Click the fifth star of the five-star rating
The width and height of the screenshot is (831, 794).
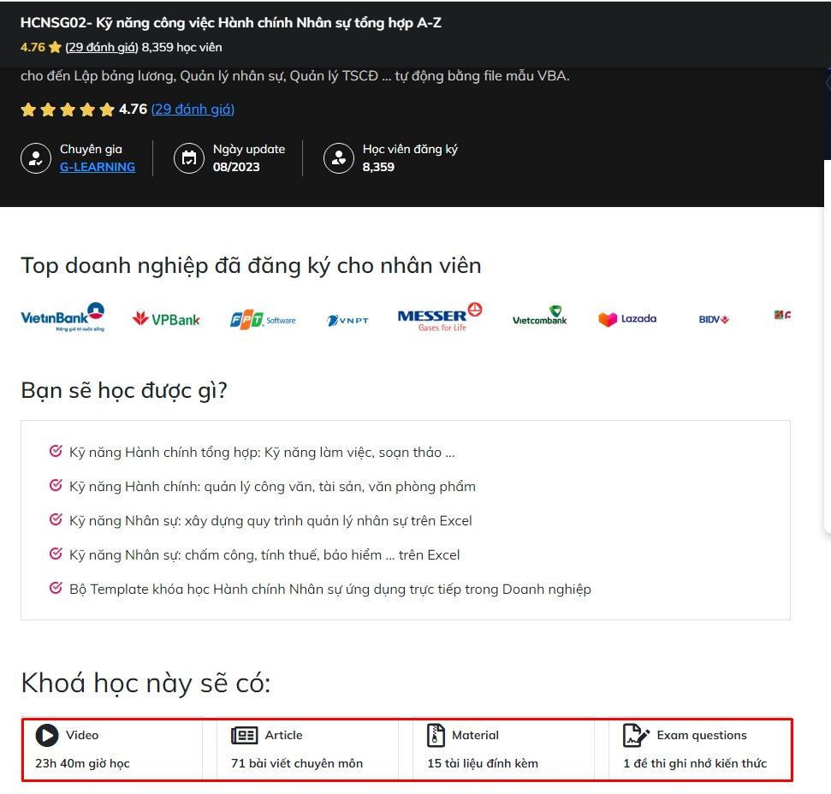click(107, 110)
